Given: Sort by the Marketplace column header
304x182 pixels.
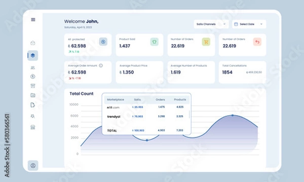Looking at the screenshot, I should point(116,100).
